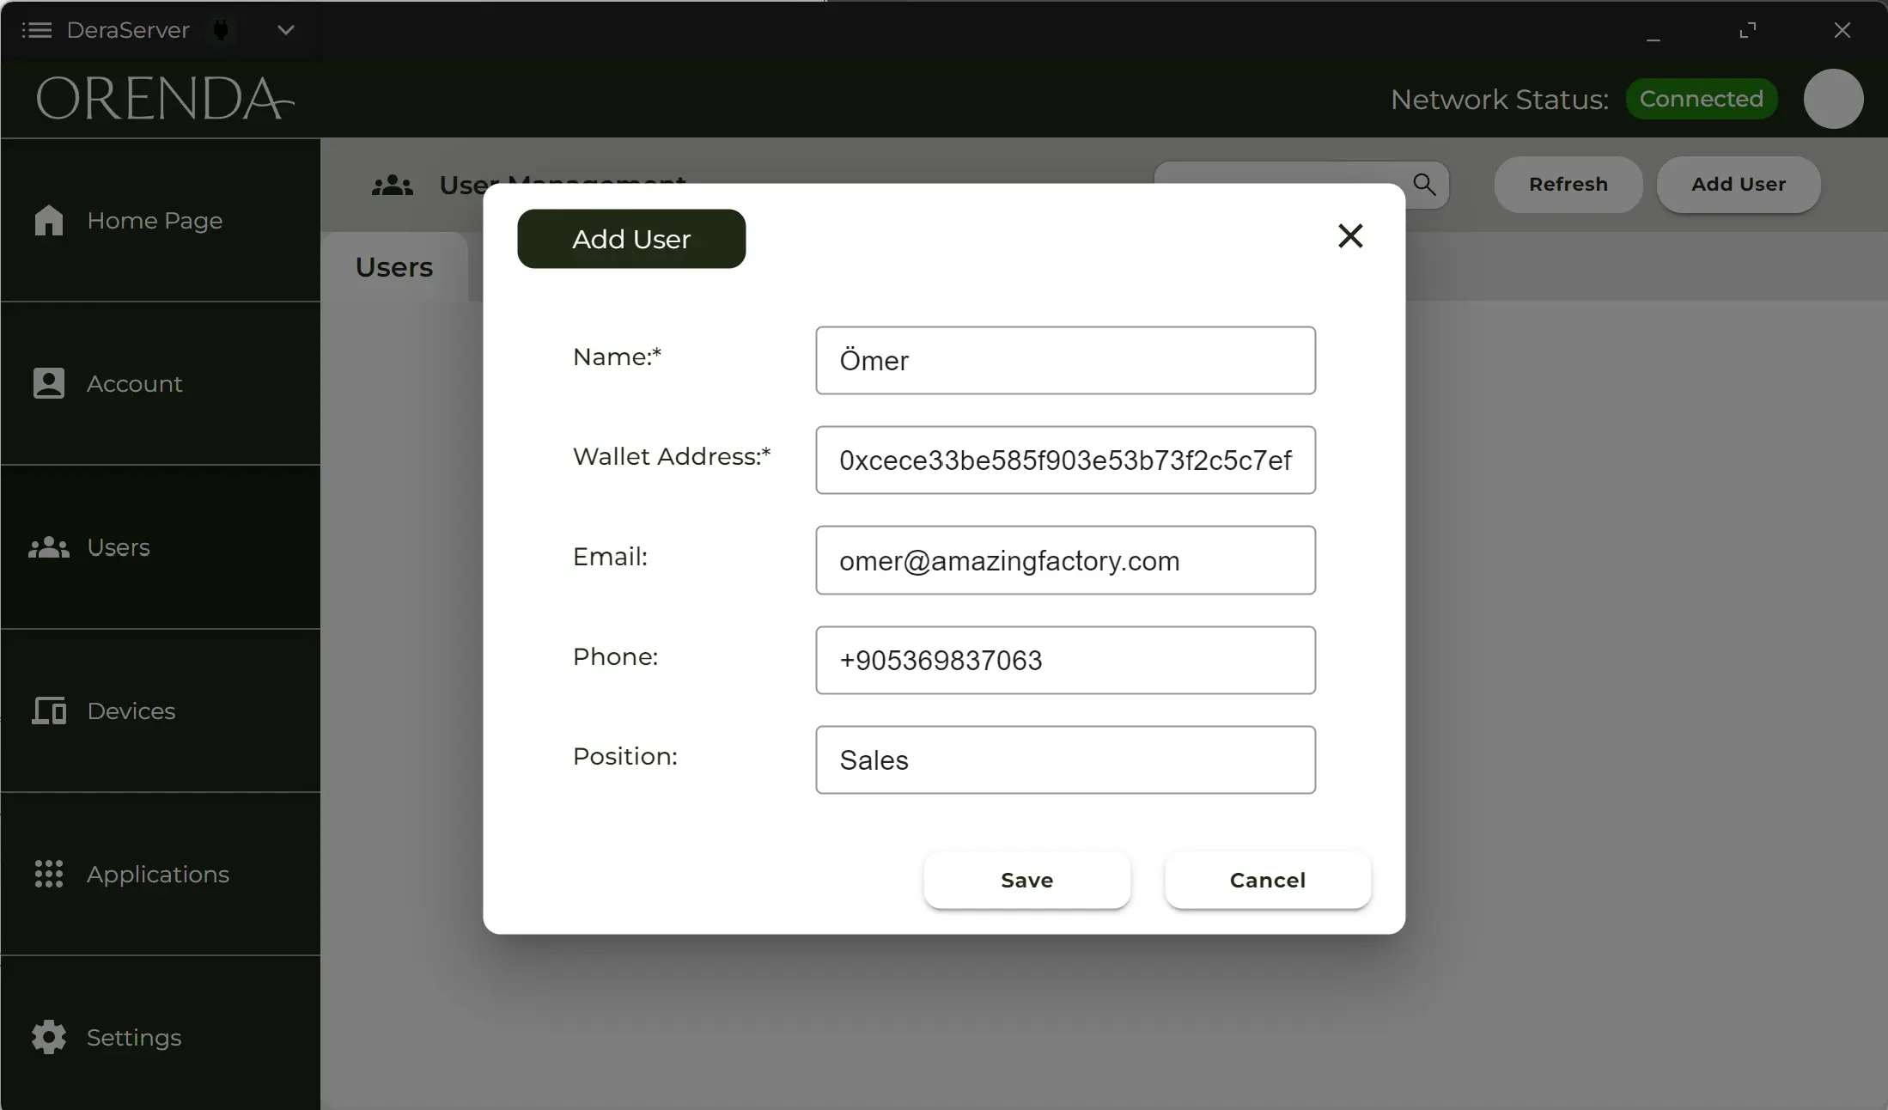The image size is (1888, 1110).
Task: Click the Settings gear icon
Action: (x=49, y=1038)
